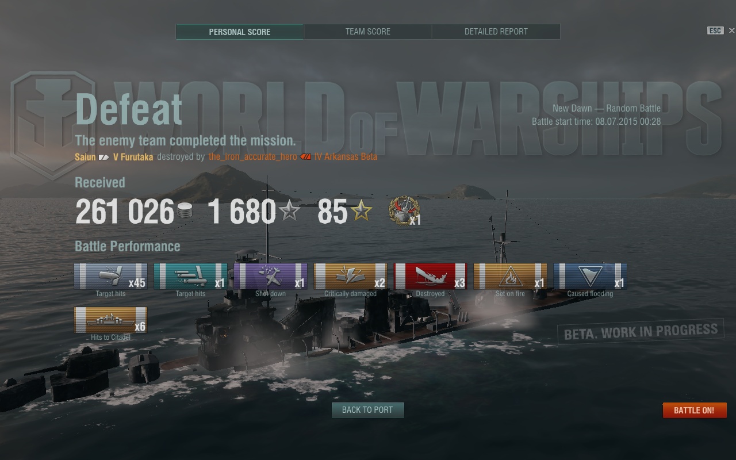The height and width of the screenshot is (460, 736).
Task: Select the Shot down aircraft ribbon
Action: (270, 276)
